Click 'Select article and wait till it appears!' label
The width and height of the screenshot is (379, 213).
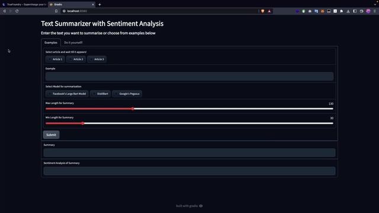(x=66, y=52)
